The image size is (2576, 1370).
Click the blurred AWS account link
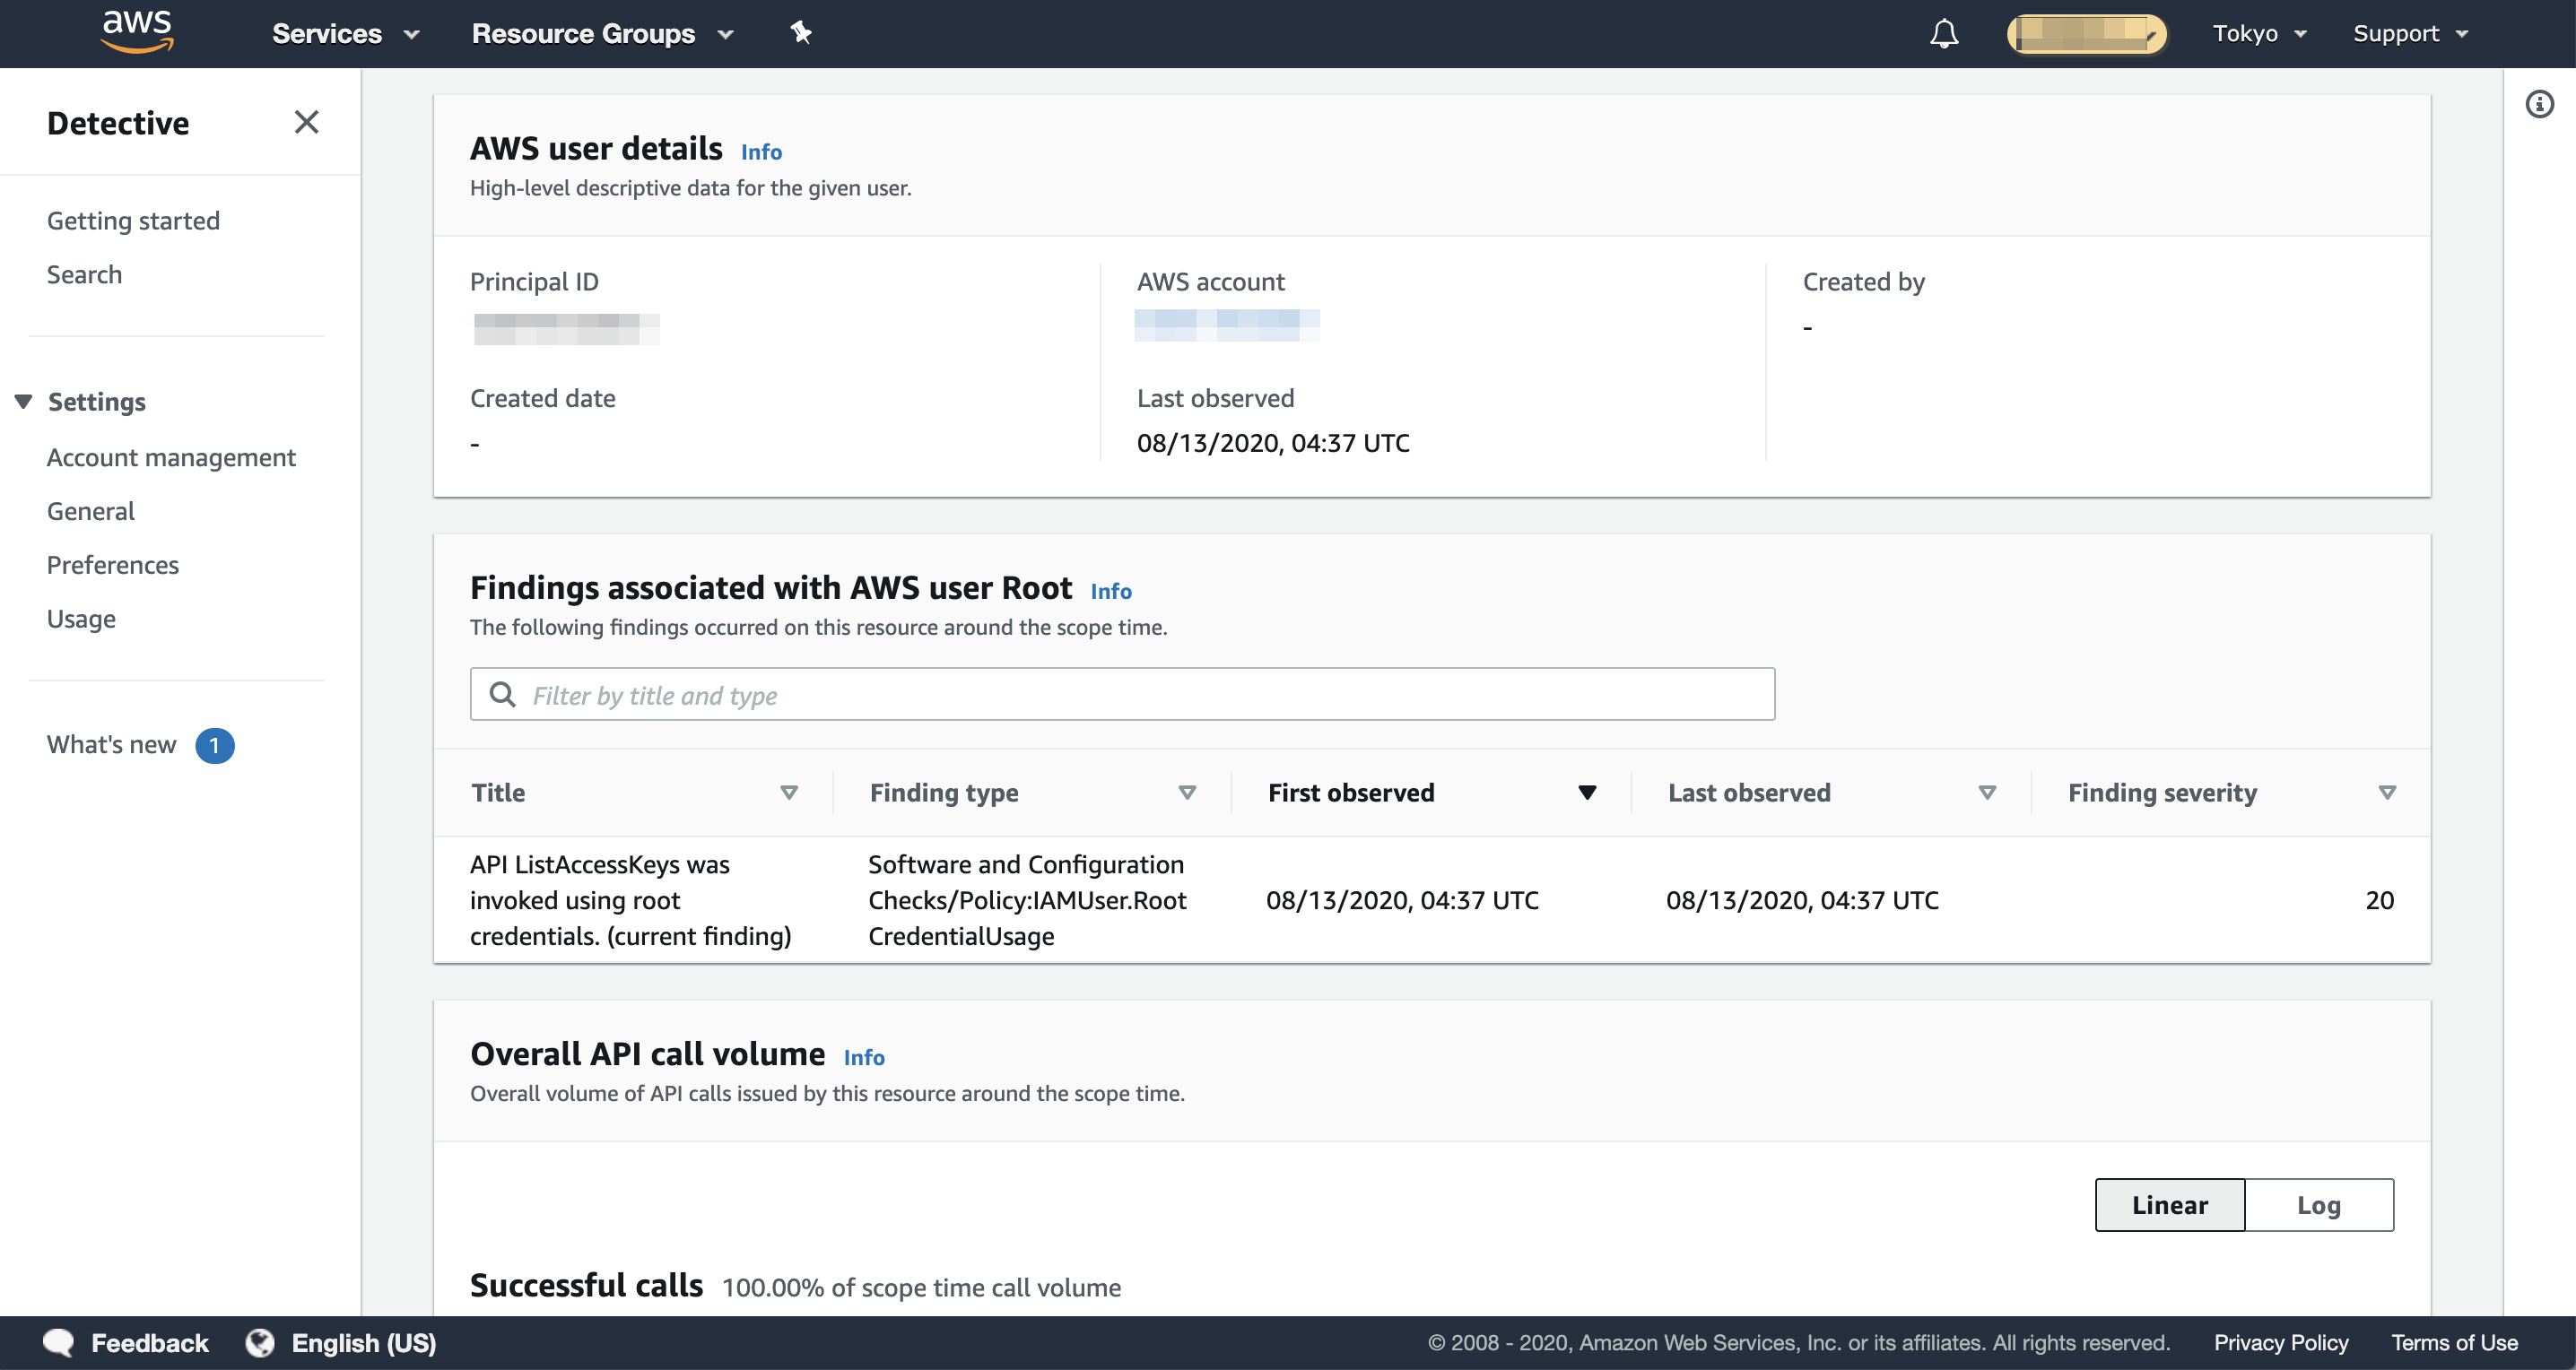pos(1226,325)
